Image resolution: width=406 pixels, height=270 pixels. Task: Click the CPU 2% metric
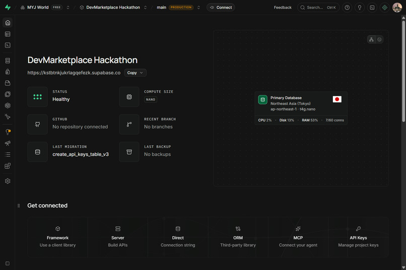(x=264, y=120)
